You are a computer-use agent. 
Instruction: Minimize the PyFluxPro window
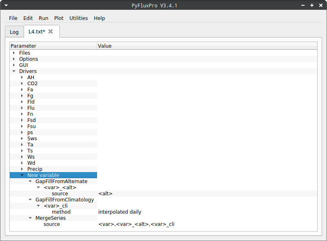click(303, 5)
